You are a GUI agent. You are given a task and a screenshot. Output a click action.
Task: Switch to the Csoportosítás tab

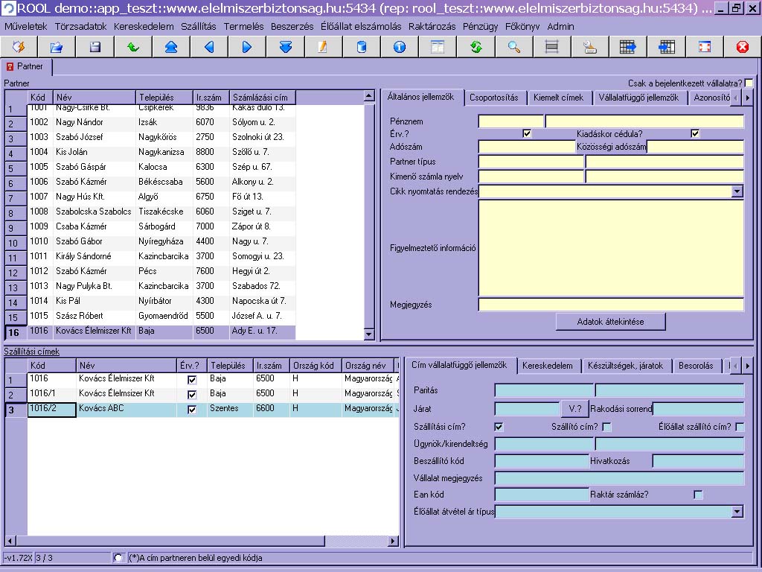[x=493, y=98]
